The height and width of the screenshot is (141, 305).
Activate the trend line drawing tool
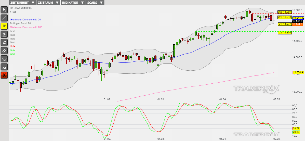point(4,18)
